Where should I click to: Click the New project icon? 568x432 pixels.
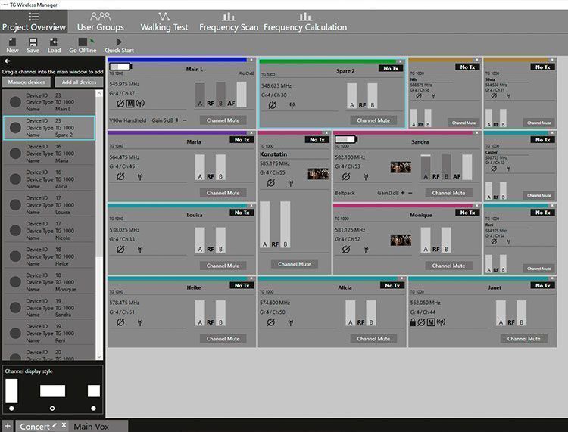coord(12,42)
